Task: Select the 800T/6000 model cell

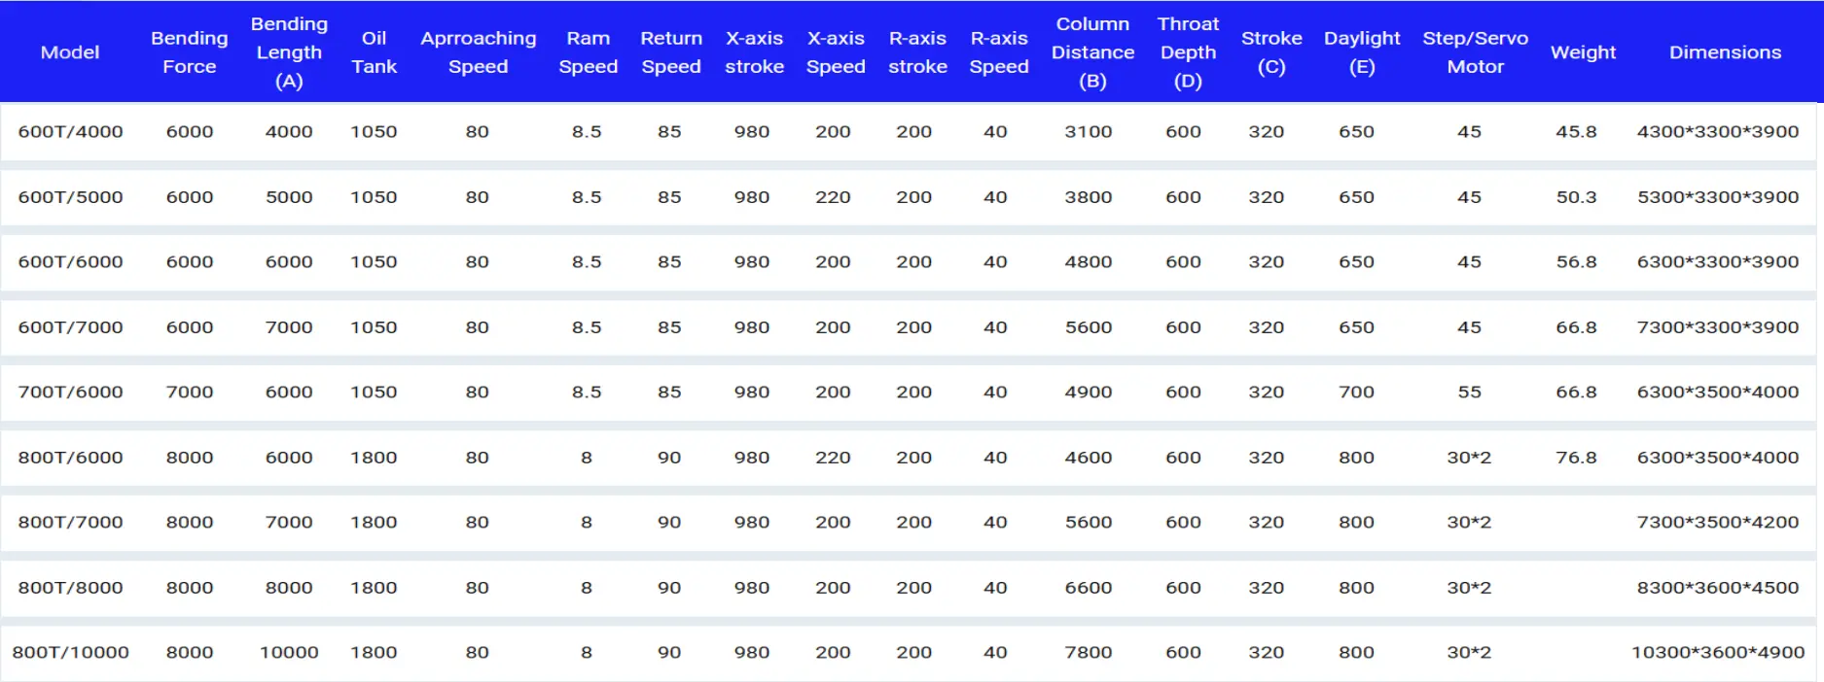Action: [71, 458]
